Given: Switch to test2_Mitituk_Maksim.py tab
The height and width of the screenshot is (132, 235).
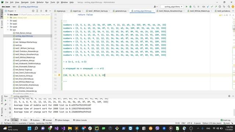Looking at the screenshot, I should click(x=200, y=11).
